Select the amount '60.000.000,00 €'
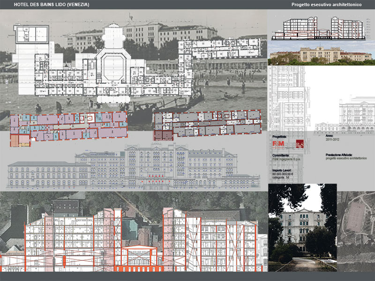The width and height of the screenshot is (375, 281). 283,174
